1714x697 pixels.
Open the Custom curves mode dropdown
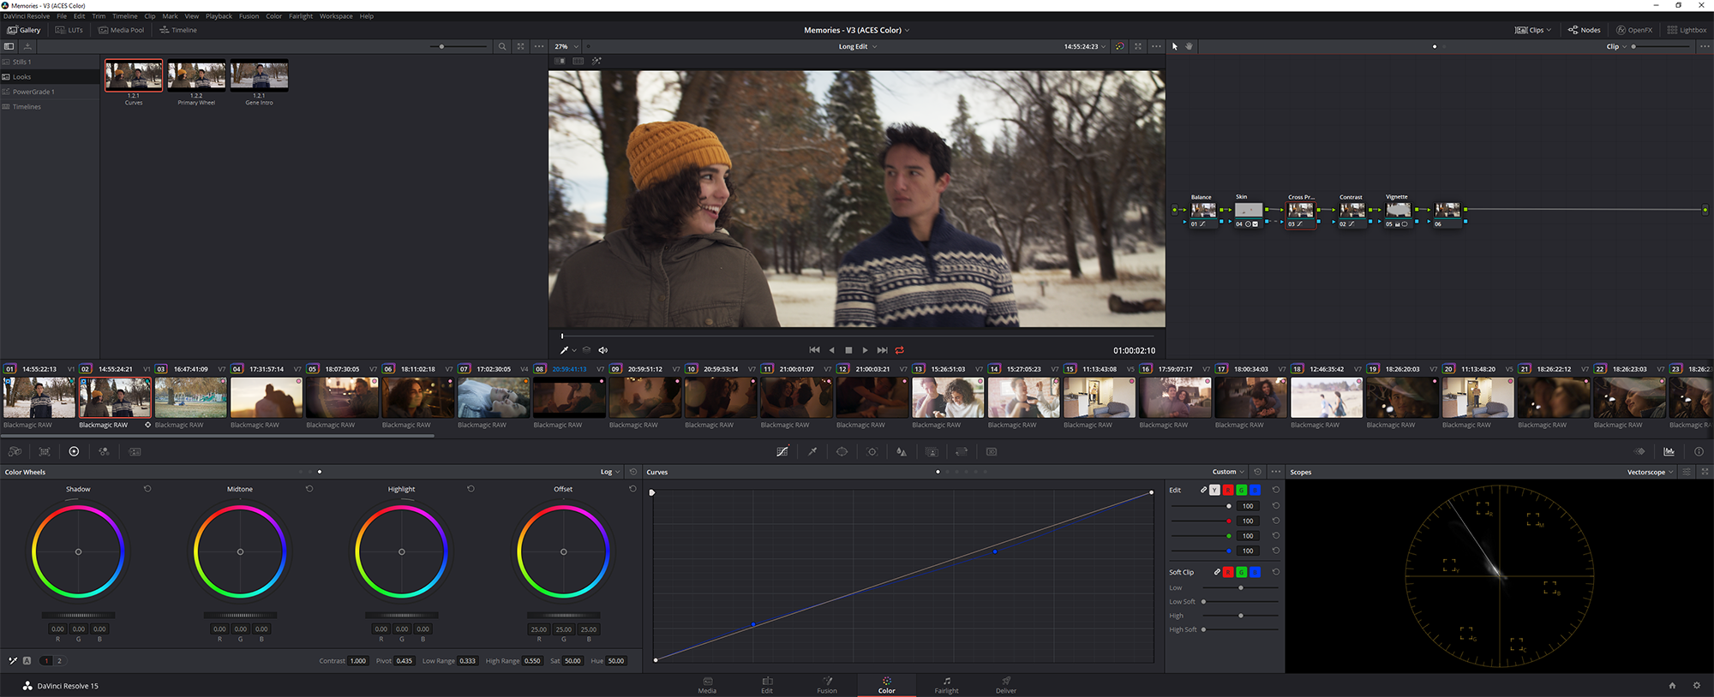[1228, 472]
